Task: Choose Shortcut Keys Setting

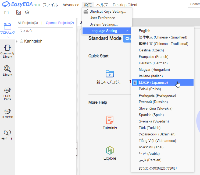Action: [x=107, y=12]
